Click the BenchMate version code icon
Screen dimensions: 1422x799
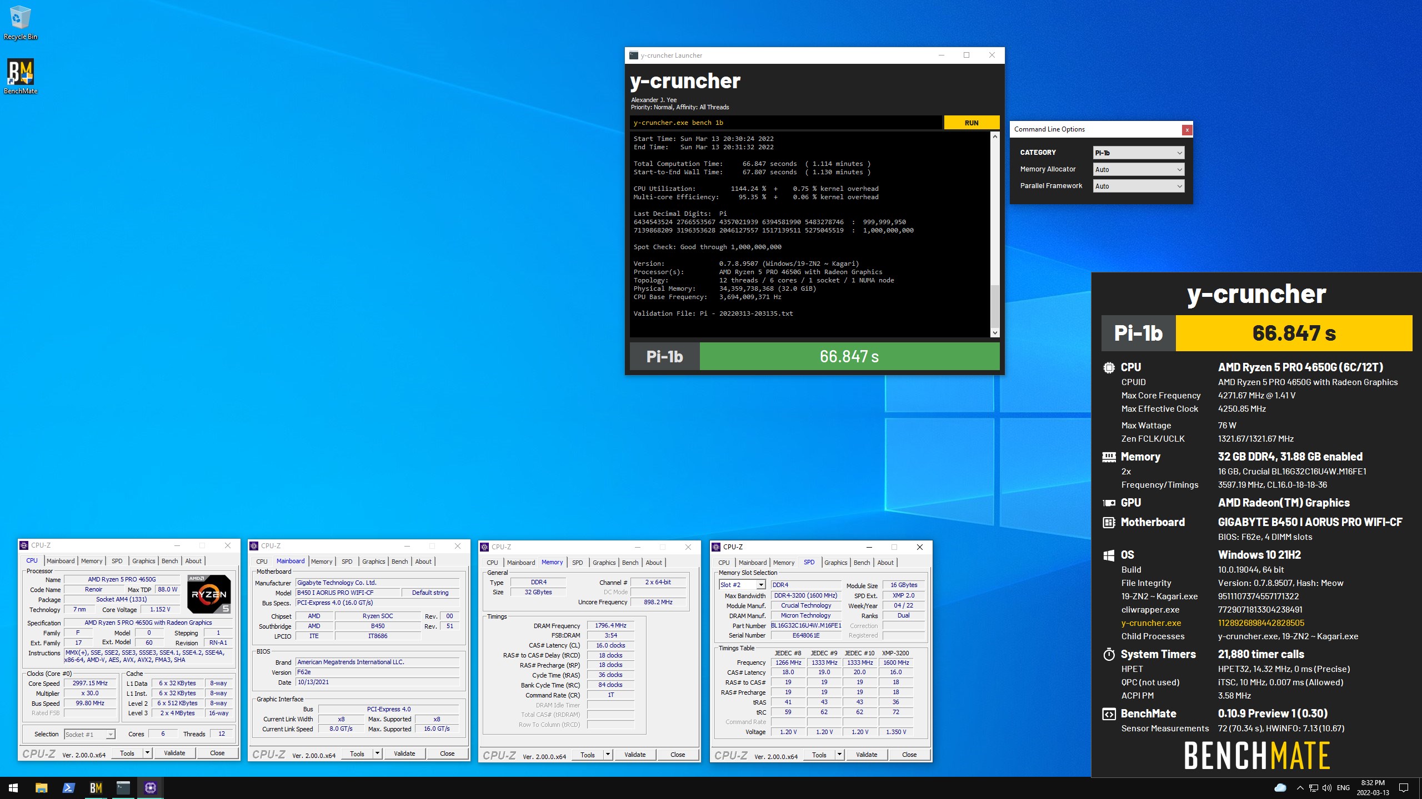pyautogui.click(x=1109, y=714)
